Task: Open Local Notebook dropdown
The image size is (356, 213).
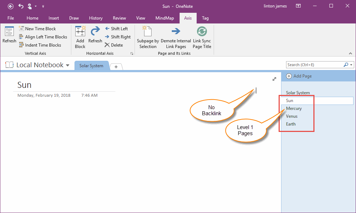Action: tap(67, 65)
